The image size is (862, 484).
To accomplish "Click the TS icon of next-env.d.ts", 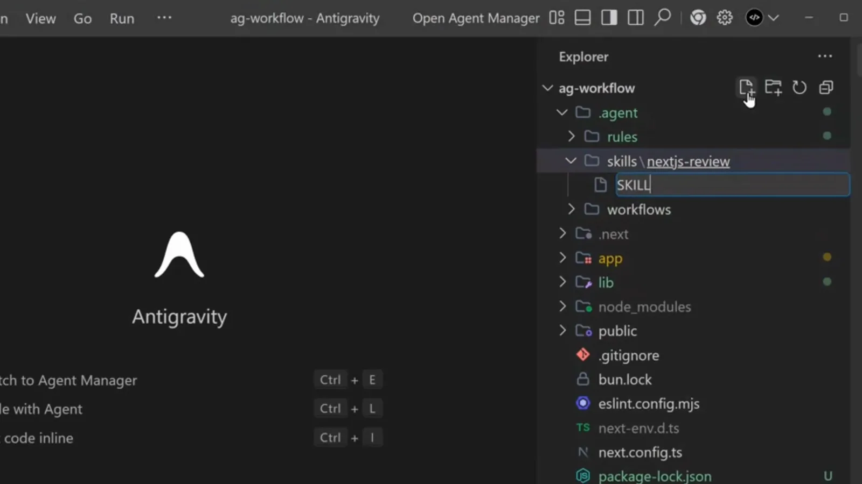I will point(583,428).
